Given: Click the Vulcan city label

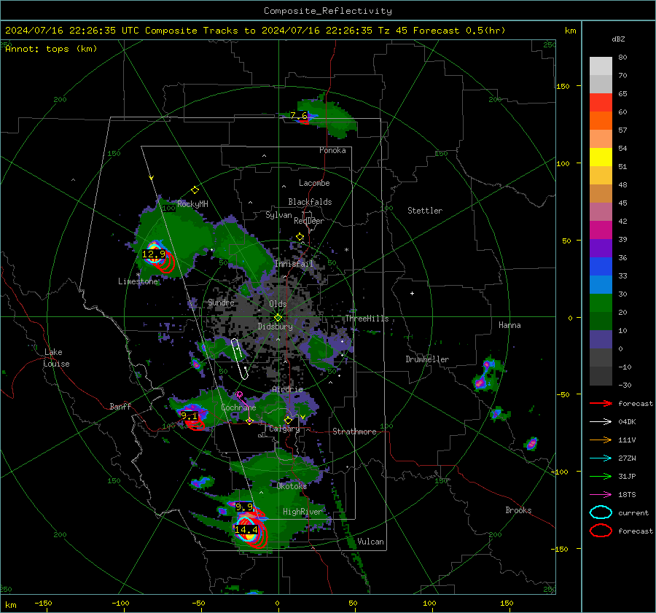Looking at the screenshot, I should pos(370,542).
